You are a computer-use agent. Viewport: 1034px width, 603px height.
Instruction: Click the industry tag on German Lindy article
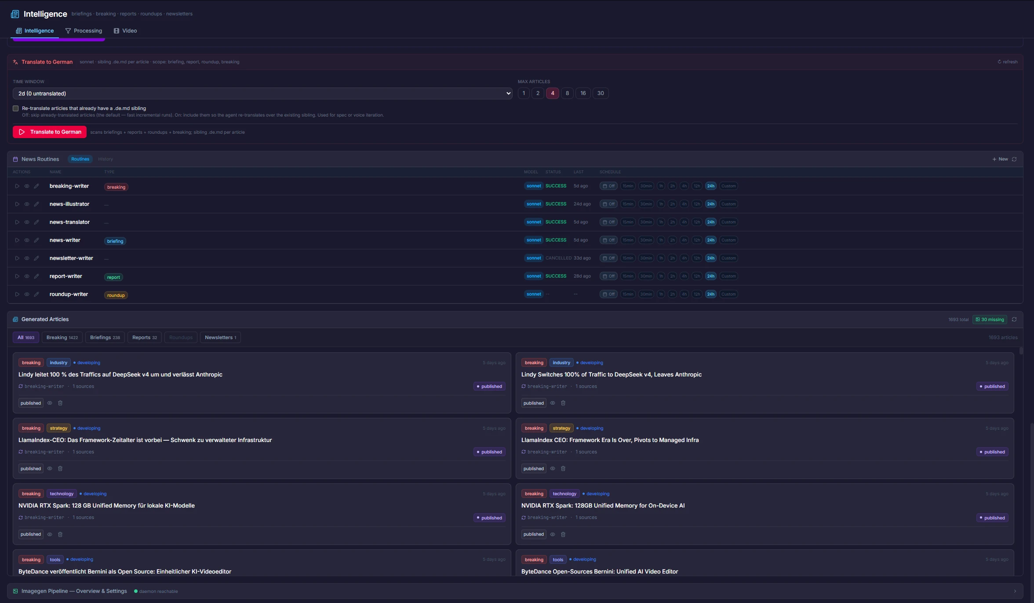pyautogui.click(x=58, y=363)
